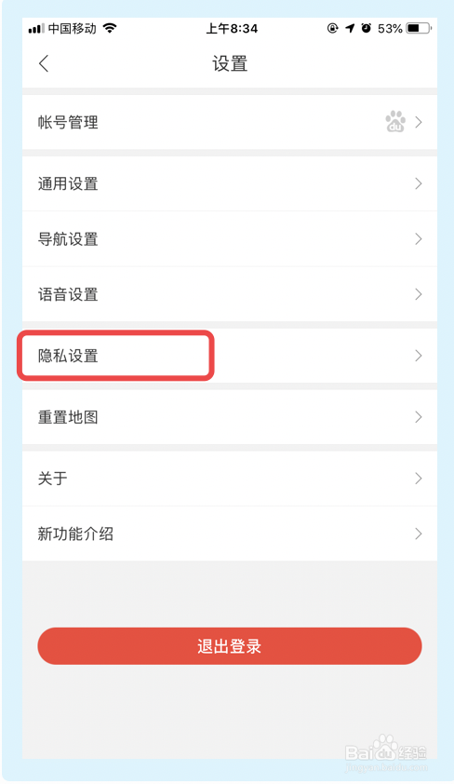This screenshot has width=454, height=784.
Task: Open 通用设置 general settings
Action: (230, 183)
